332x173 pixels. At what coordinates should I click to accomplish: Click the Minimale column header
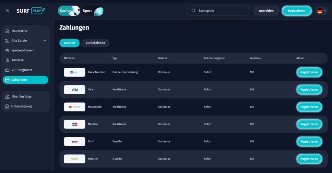pyautogui.click(x=255, y=58)
